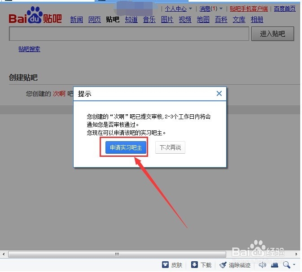This screenshot has width=302, height=272.
Task: Focus the Tieba search input field
Action: pyautogui.click(x=129, y=34)
